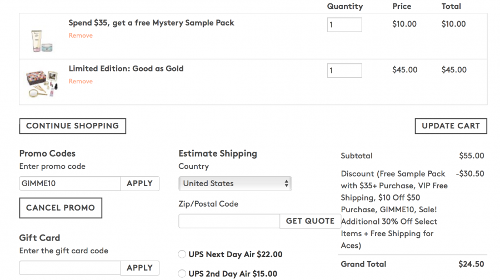Edit quantity for Mystery Sample Pack
The height and width of the screenshot is (280, 500).
coord(344,24)
